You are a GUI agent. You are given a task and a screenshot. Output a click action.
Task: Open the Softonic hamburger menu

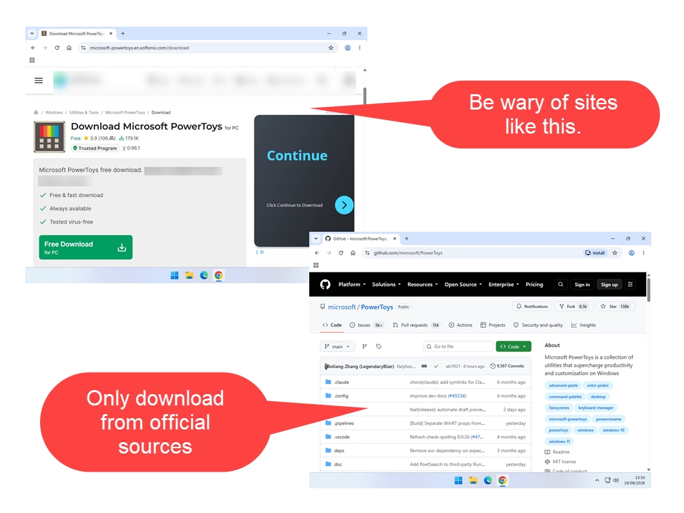pyautogui.click(x=39, y=80)
